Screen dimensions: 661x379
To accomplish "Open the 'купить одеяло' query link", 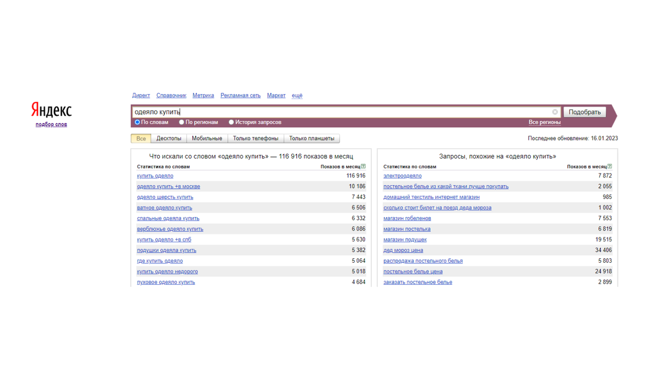I will click(155, 176).
